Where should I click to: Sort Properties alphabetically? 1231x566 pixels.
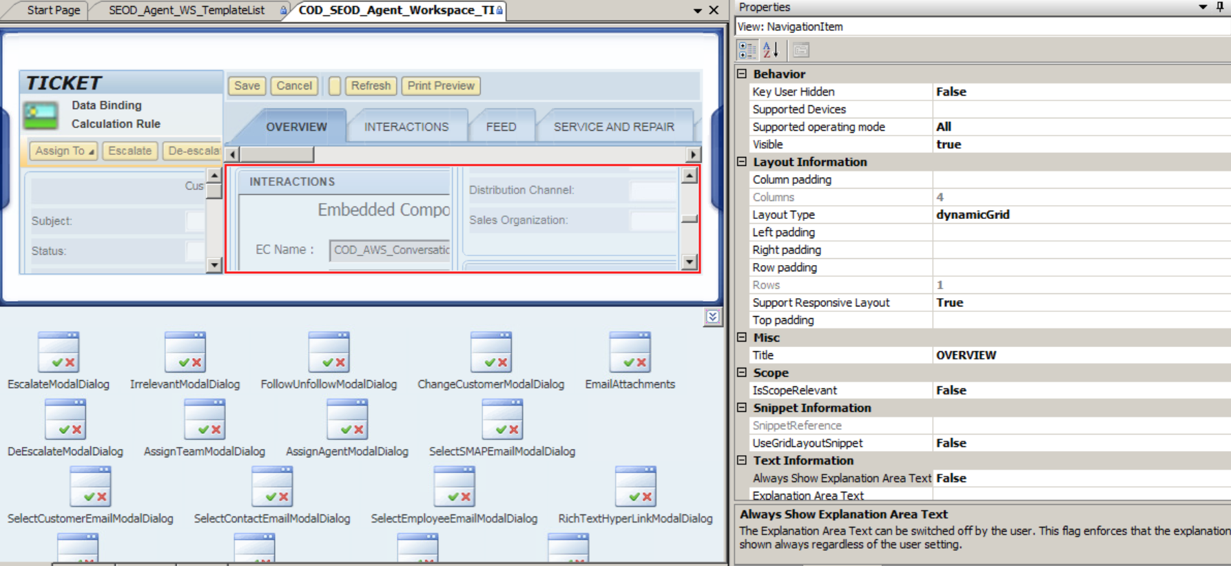pos(771,50)
